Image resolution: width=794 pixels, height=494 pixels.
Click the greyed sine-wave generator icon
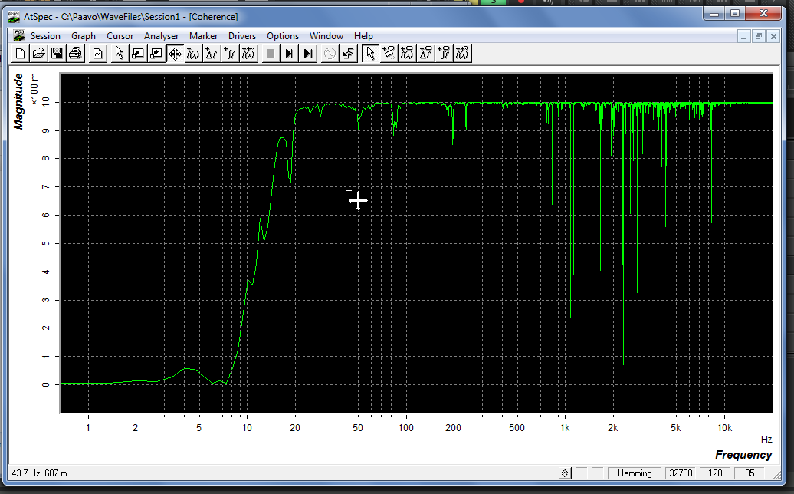click(330, 53)
